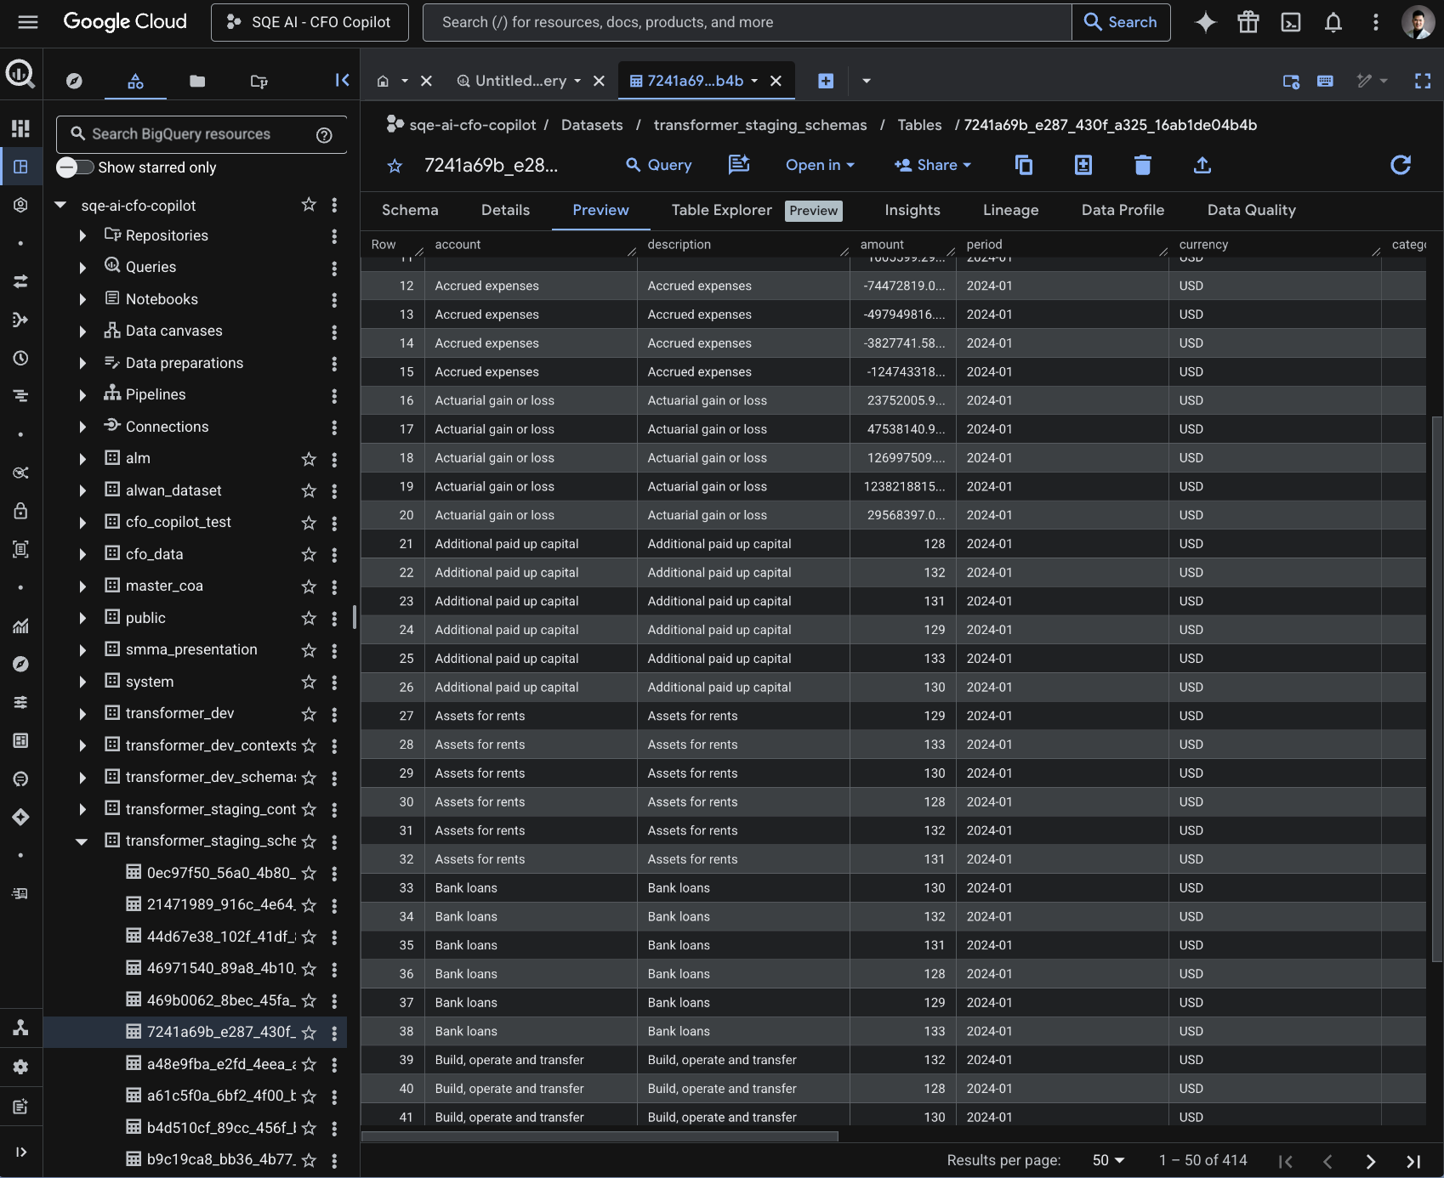This screenshot has width=1444, height=1178.
Task: Star the master_coa dataset
Action: [x=309, y=586]
